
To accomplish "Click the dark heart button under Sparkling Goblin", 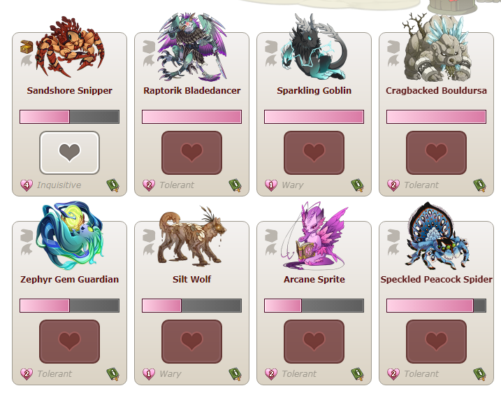I will click(x=314, y=153).
